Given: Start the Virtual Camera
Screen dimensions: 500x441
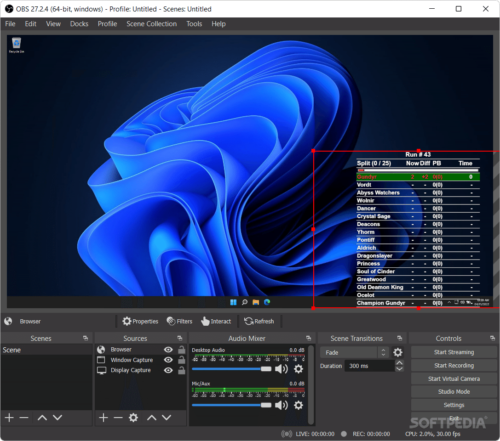Looking at the screenshot, I should [454, 379].
